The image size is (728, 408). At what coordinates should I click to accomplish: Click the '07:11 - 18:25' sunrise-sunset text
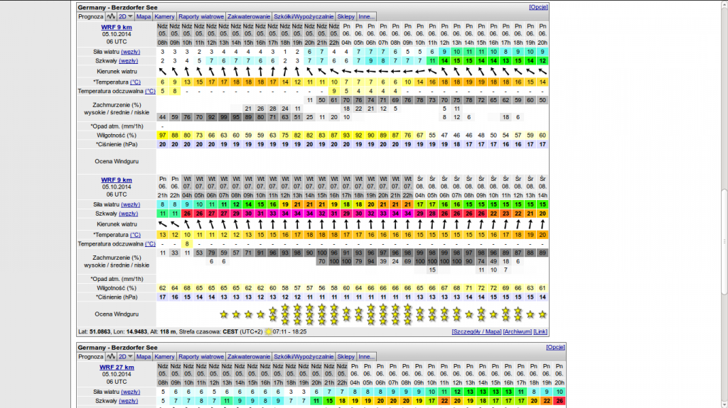(x=290, y=332)
